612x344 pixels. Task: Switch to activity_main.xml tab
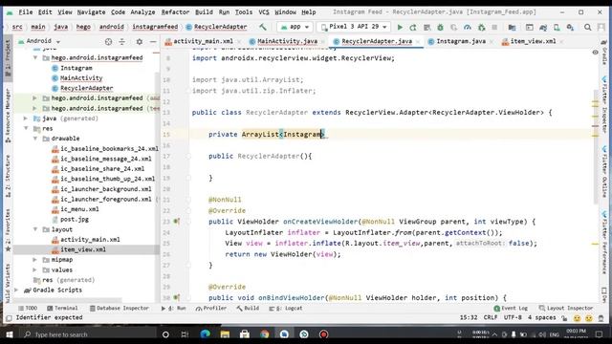pos(203,41)
